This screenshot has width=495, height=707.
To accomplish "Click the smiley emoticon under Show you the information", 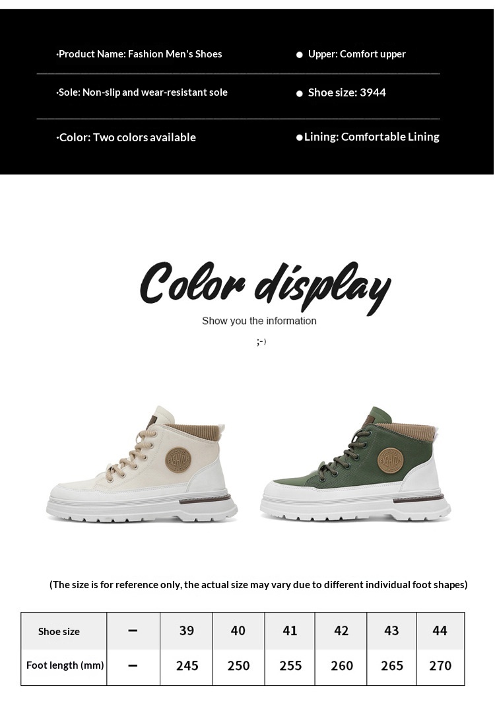I will tap(261, 342).
